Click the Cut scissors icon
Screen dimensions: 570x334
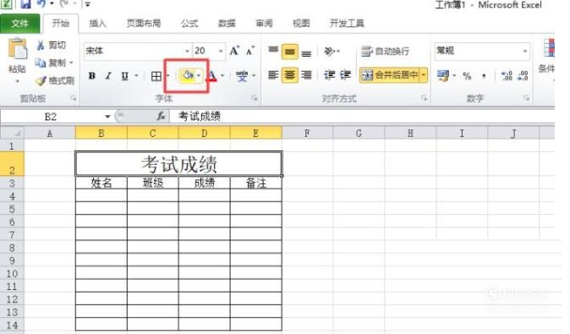41,45
